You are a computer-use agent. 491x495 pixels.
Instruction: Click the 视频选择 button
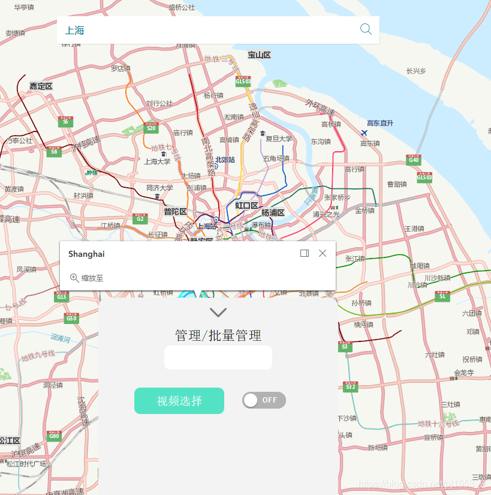(179, 401)
